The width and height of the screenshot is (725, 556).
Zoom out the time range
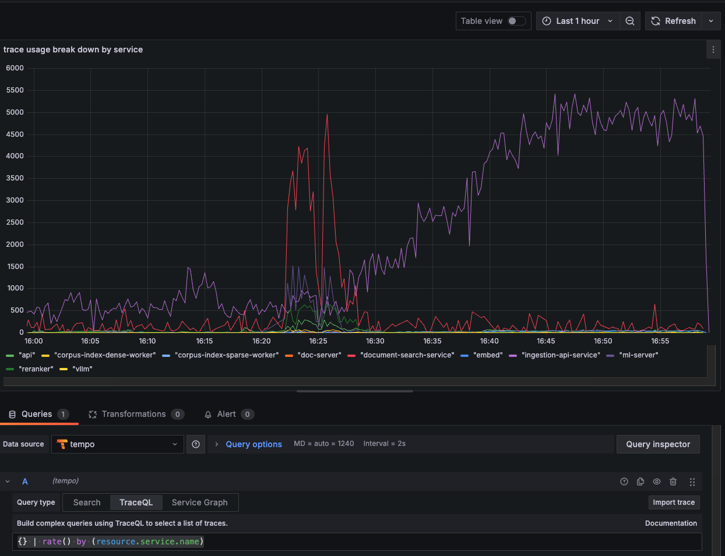point(630,21)
